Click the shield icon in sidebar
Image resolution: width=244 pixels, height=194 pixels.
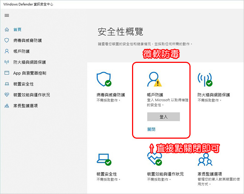(x=7, y=40)
